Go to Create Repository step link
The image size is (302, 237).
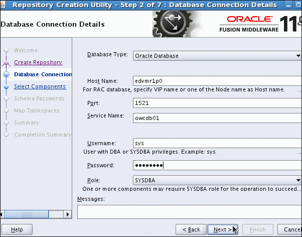click(38, 62)
